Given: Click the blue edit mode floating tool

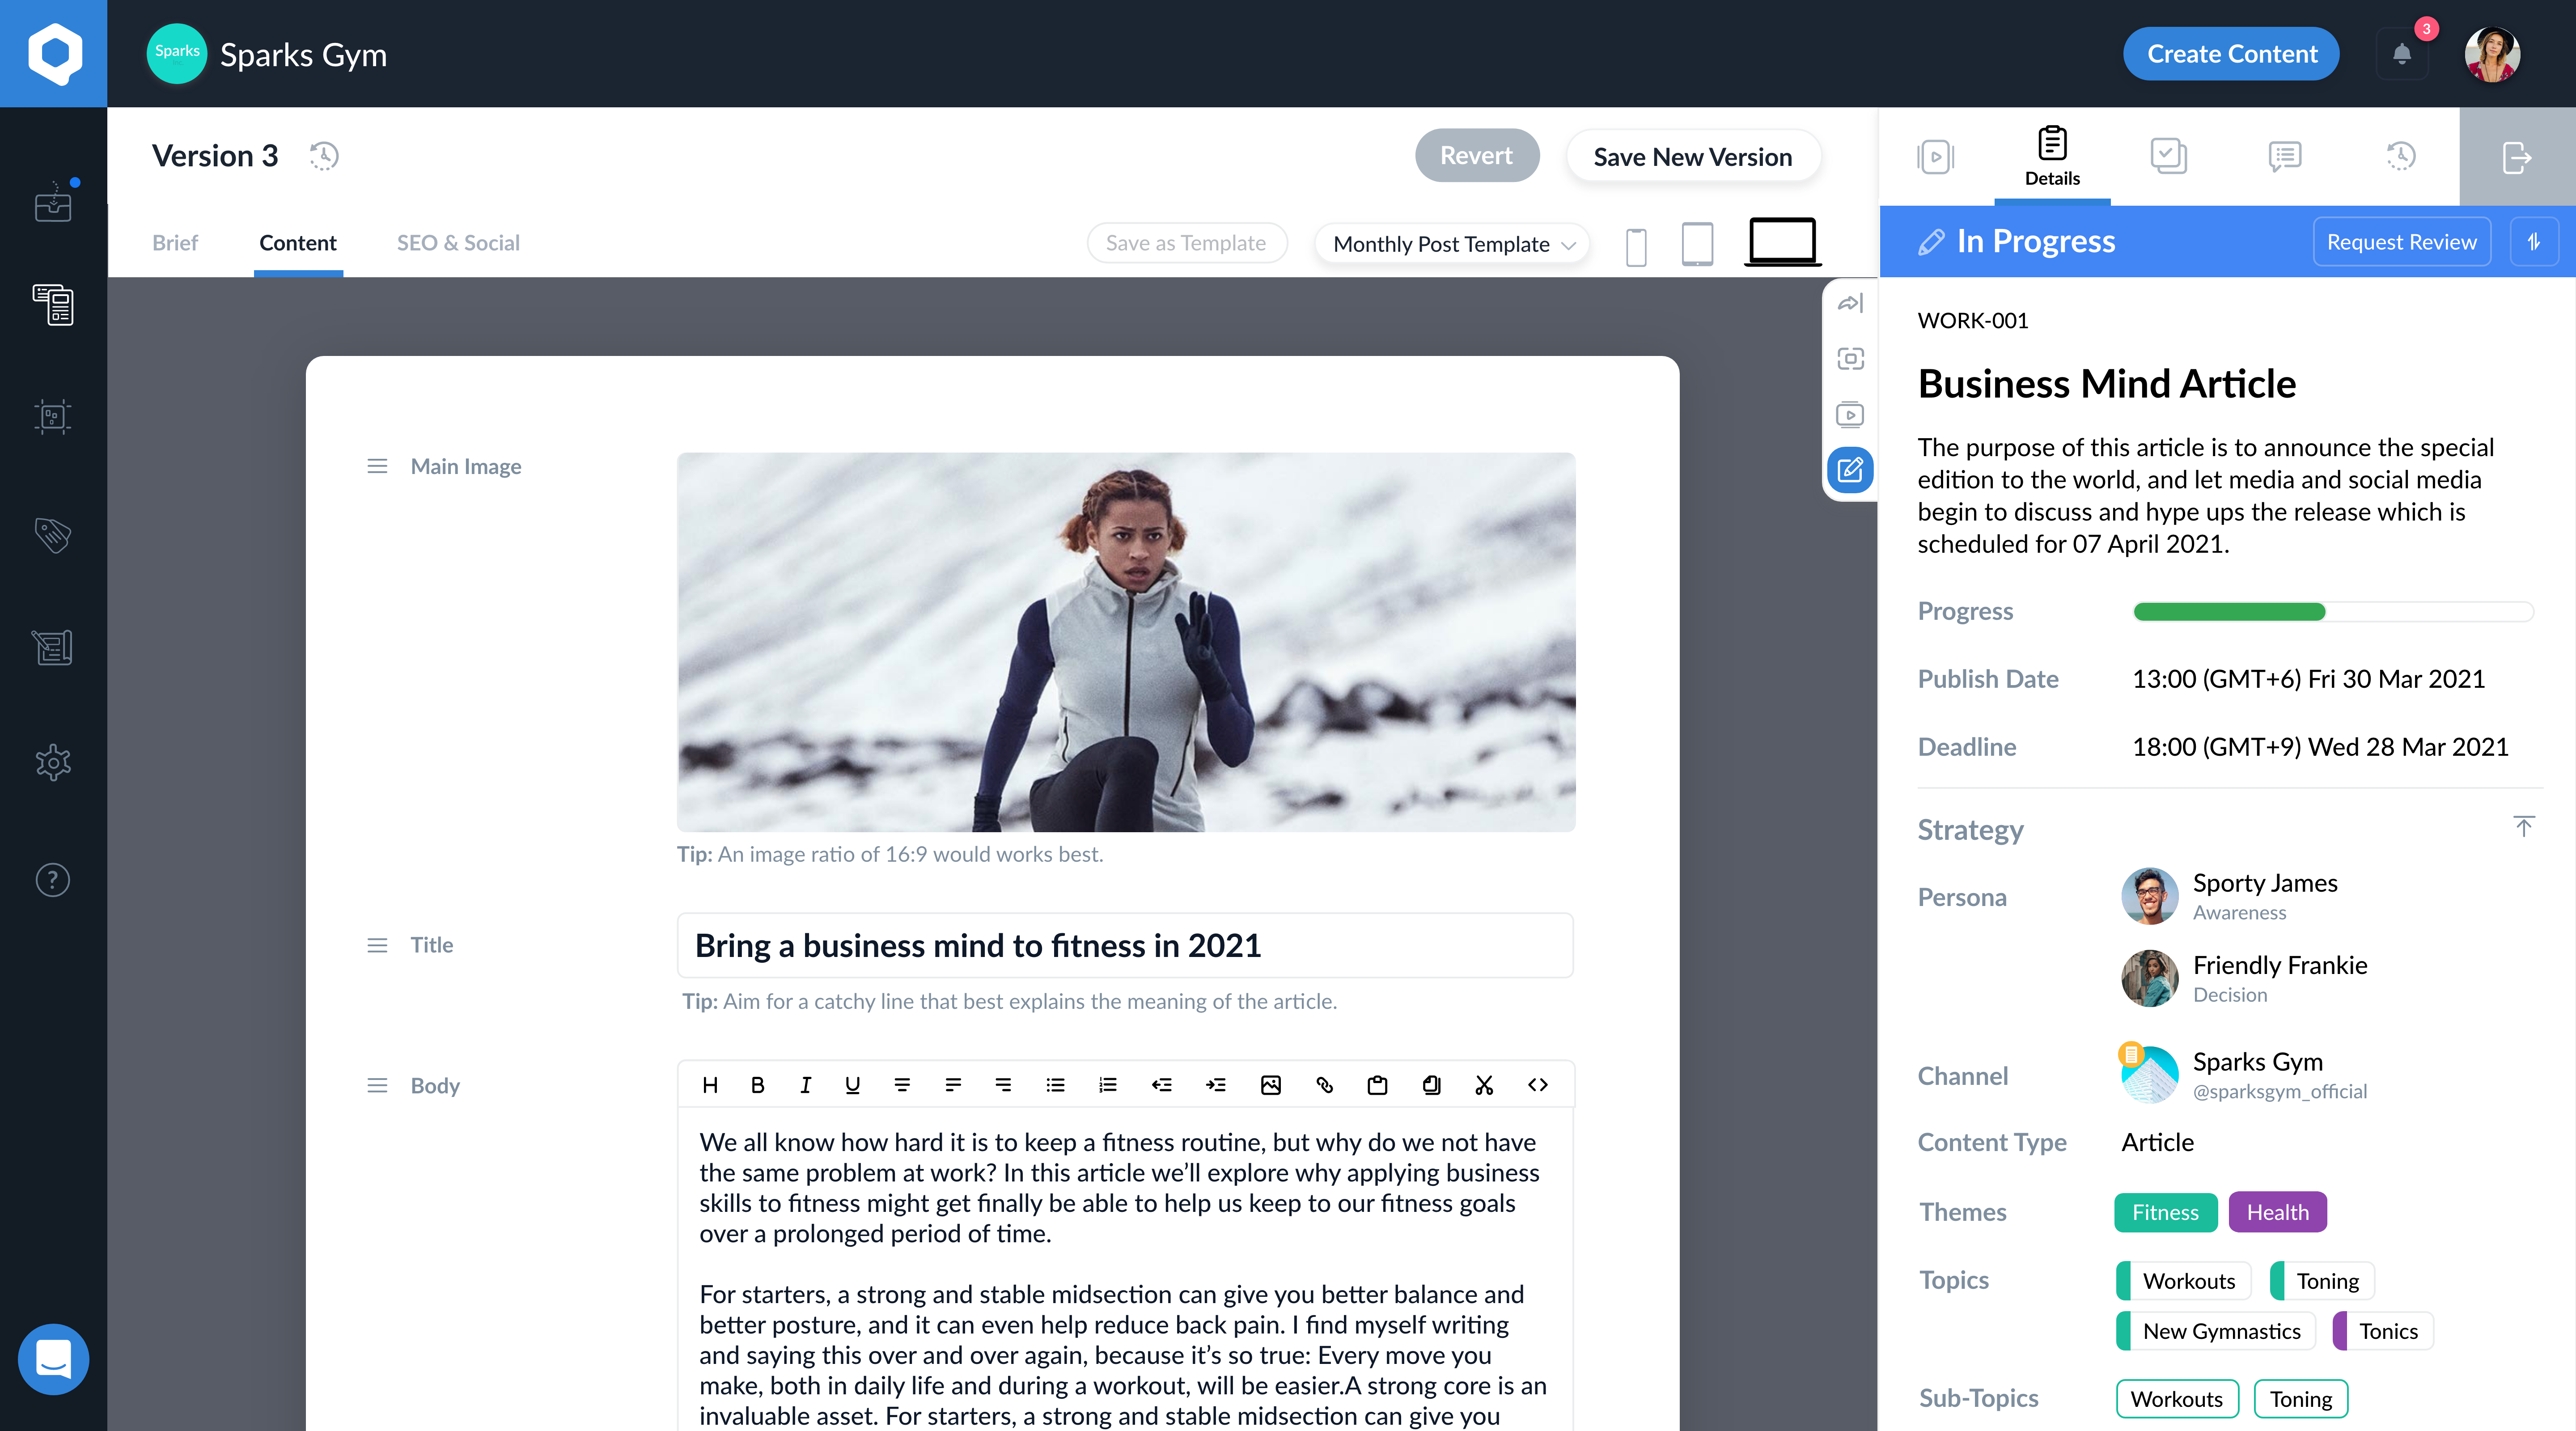Looking at the screenshot, I should pos(1850,470).
